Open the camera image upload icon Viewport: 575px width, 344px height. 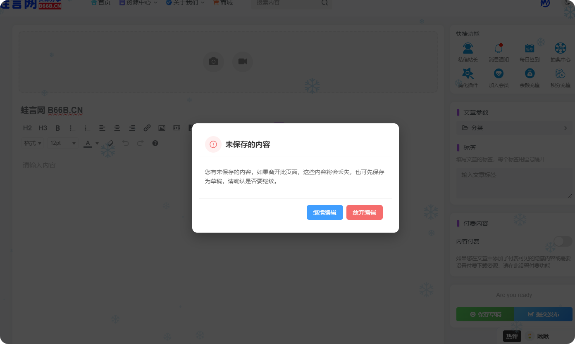213,61
